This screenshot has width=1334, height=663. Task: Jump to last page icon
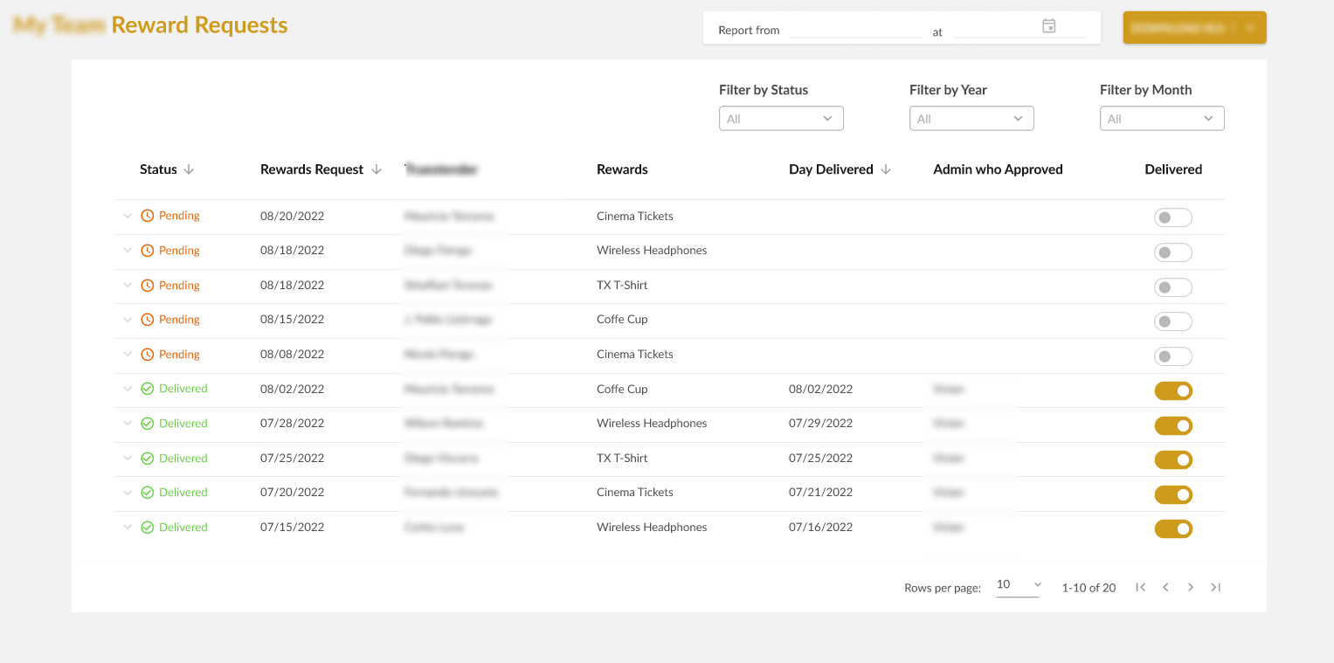tap(1215, 587)
